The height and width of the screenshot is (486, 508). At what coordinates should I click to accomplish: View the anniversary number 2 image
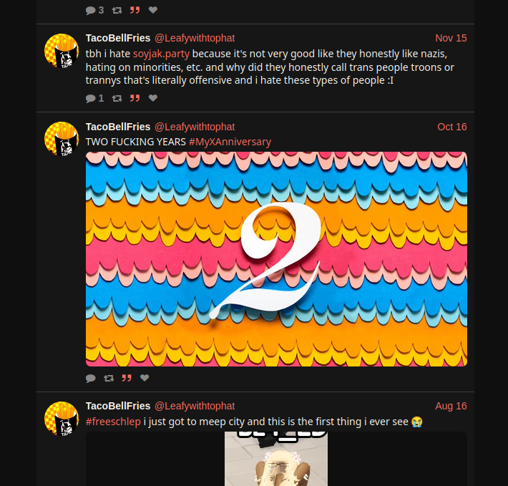point(276,259)
